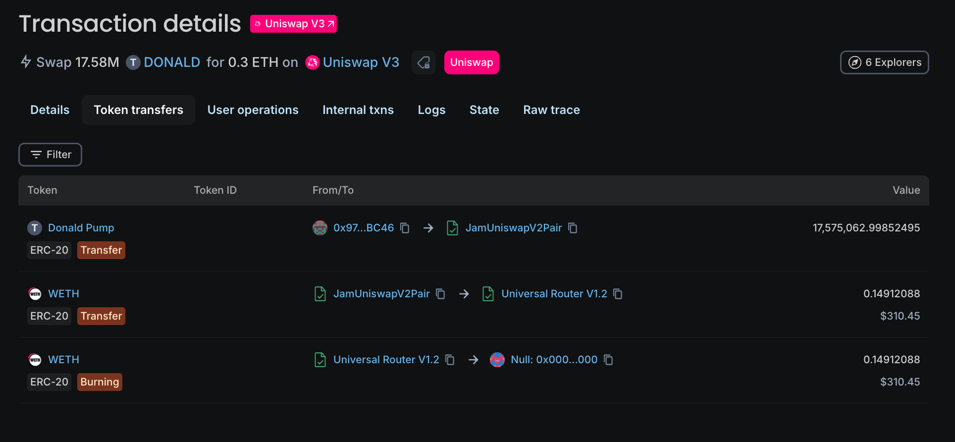The width and height of the screenshot is (955, 442).
Task: Copy JamUniswapV2Pair sender address in WETH row
Action: pyautogui.click(x=440, y=294)
